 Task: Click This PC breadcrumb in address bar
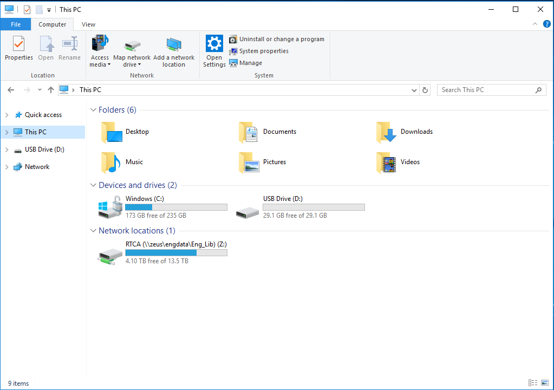(x=90, y=90)
